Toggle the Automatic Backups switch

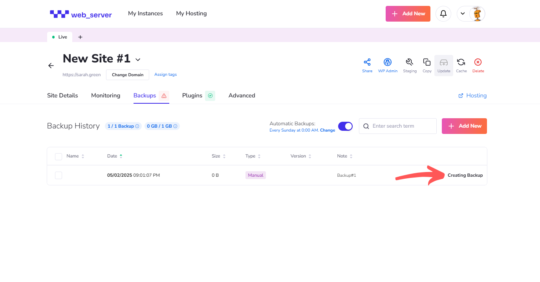(345, 126)
